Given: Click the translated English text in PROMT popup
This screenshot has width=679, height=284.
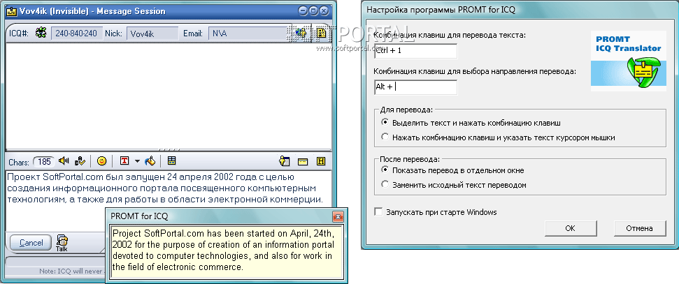Looking at the screenshot, I should (x=226, y=252).
